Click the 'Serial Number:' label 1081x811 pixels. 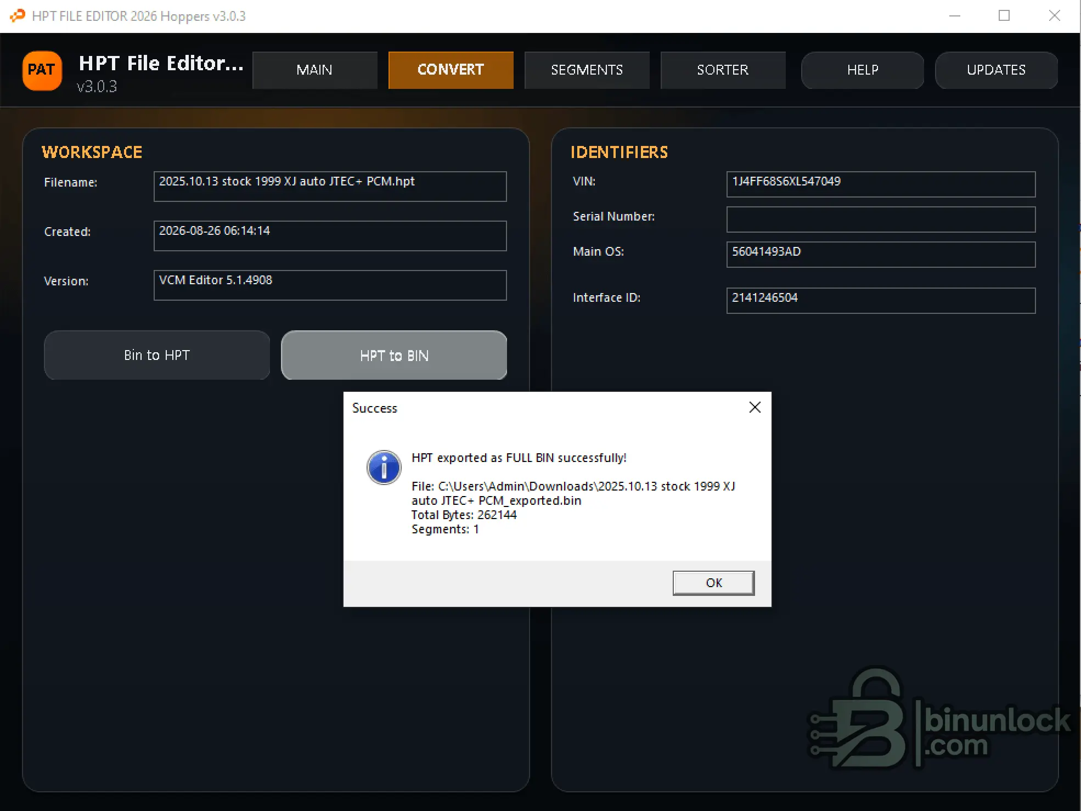(x=613, y=216)
